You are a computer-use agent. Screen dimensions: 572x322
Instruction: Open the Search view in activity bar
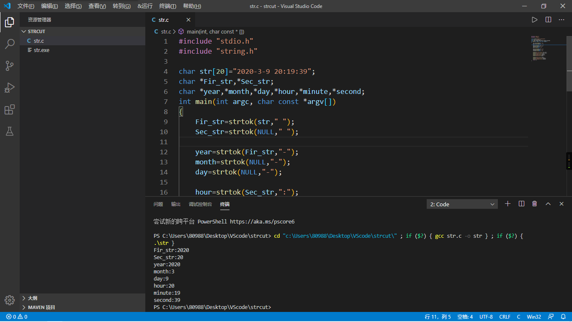click(10, 44)
